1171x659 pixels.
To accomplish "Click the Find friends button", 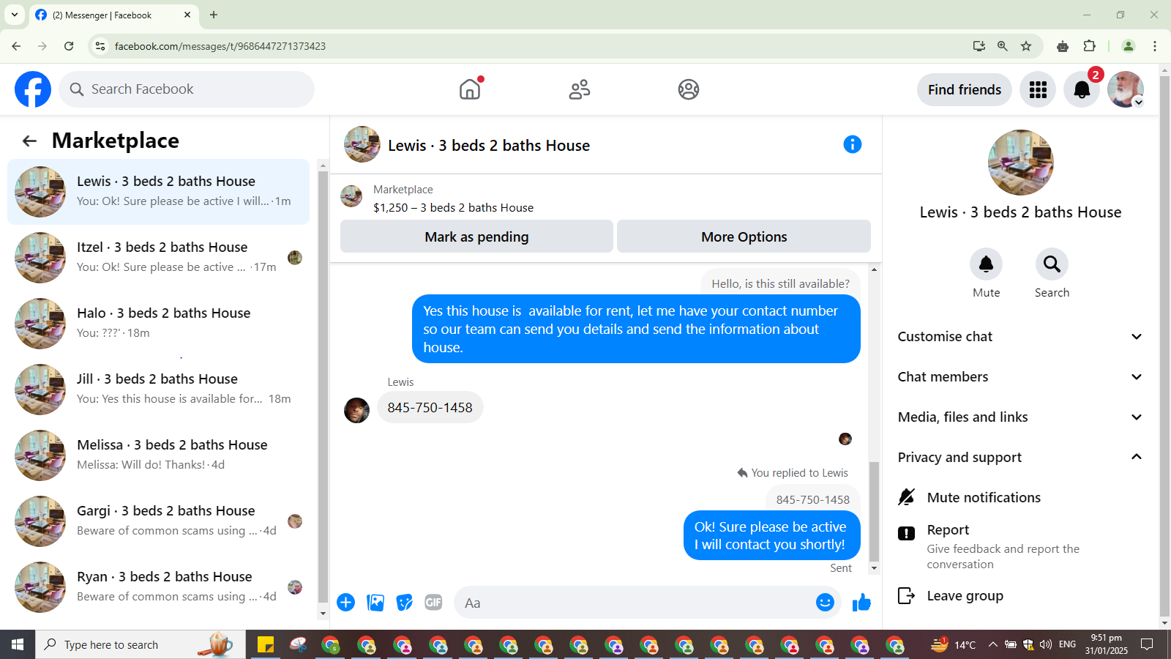I will click(965, 89).
